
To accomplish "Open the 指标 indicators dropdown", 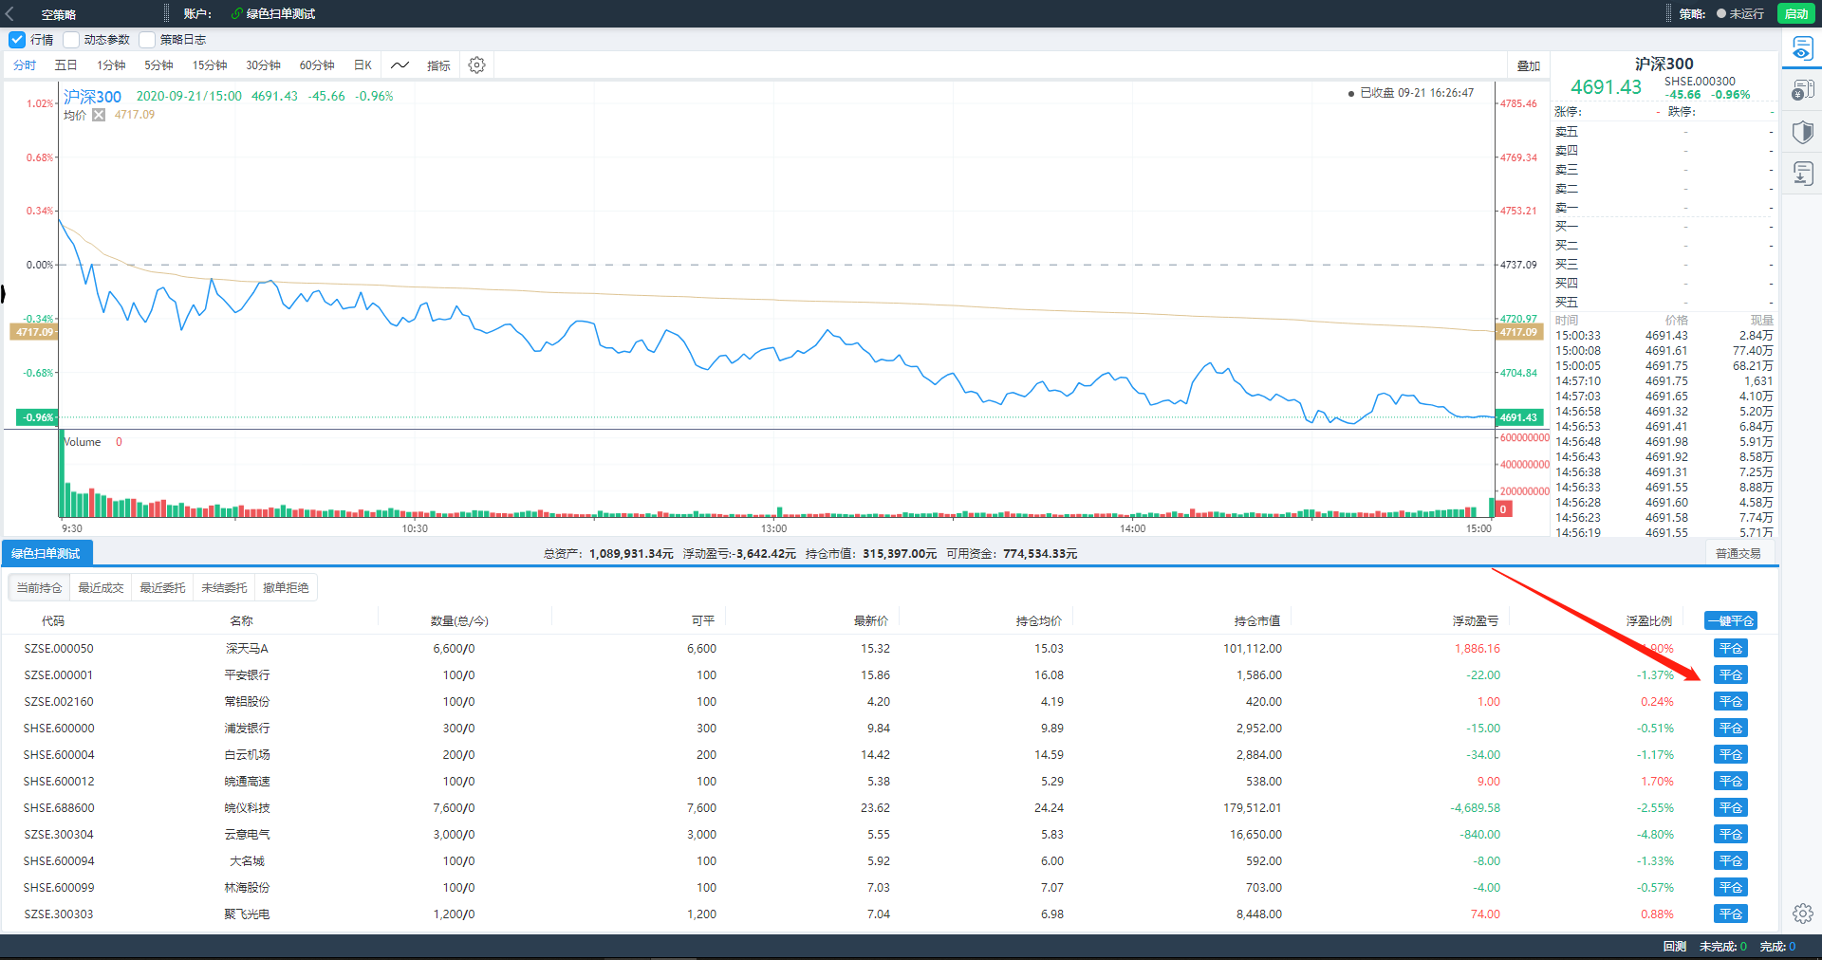I will (438, 65).
